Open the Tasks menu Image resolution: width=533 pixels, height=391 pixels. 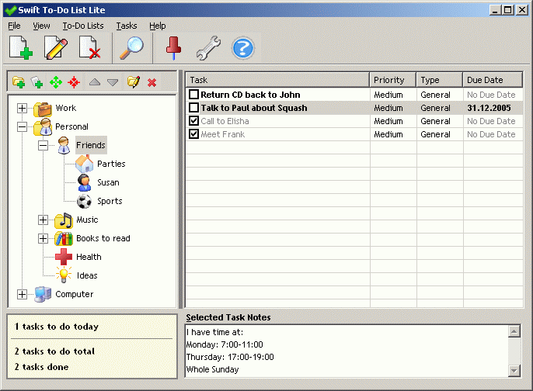pyautogui.click(x=127, y=26)
